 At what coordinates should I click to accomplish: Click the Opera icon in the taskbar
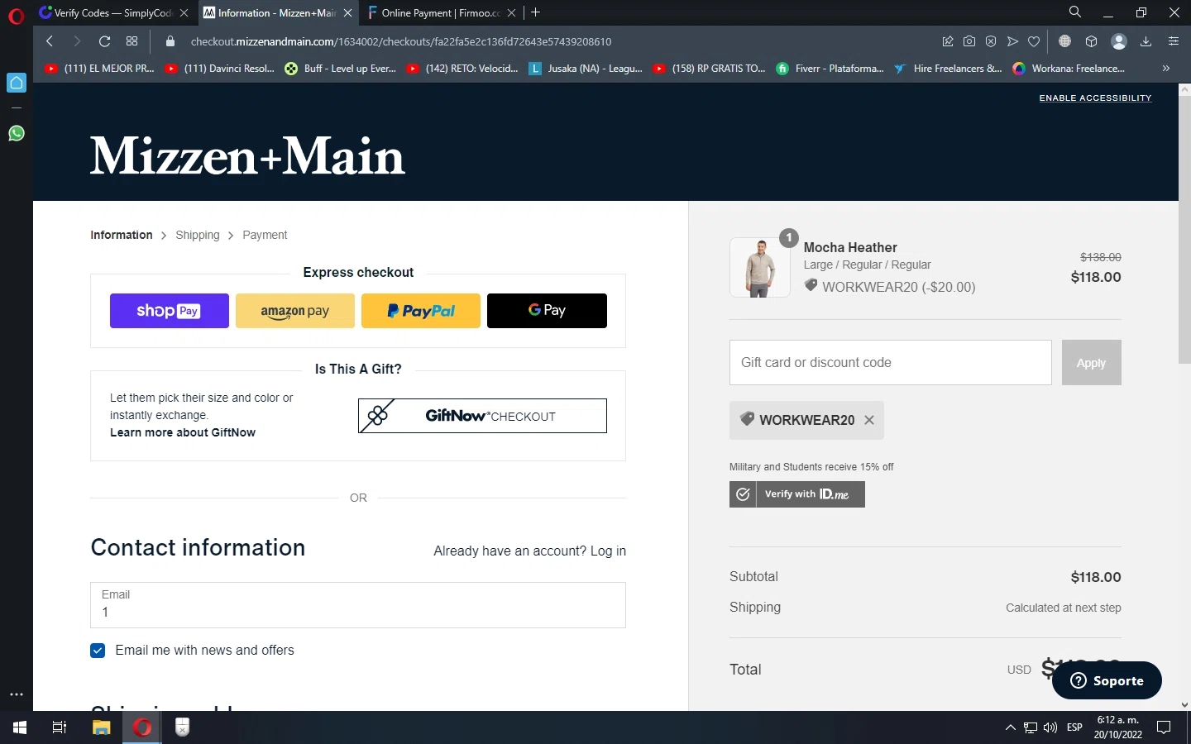[142, 727]
